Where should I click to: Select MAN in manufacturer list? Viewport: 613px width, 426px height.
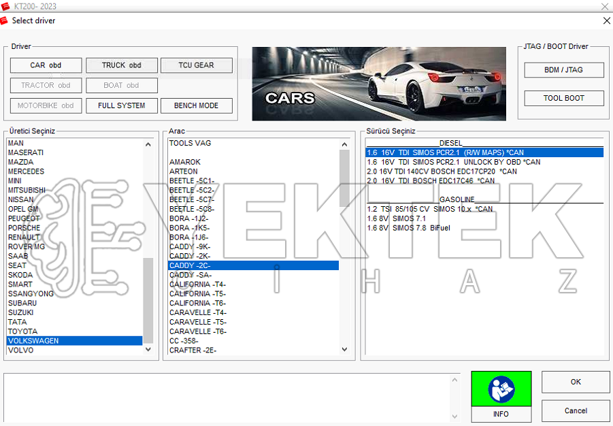coord(74,143)
